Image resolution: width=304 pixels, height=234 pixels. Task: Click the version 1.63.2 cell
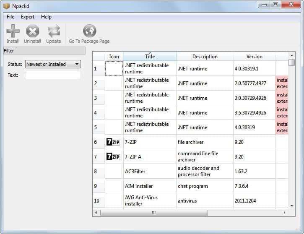pyautogui.click(x=254, y=172)
